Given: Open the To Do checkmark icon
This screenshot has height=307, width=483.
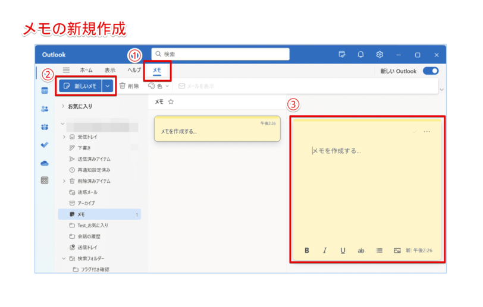Looking at the screenshot, I should [x=45, y=145].
